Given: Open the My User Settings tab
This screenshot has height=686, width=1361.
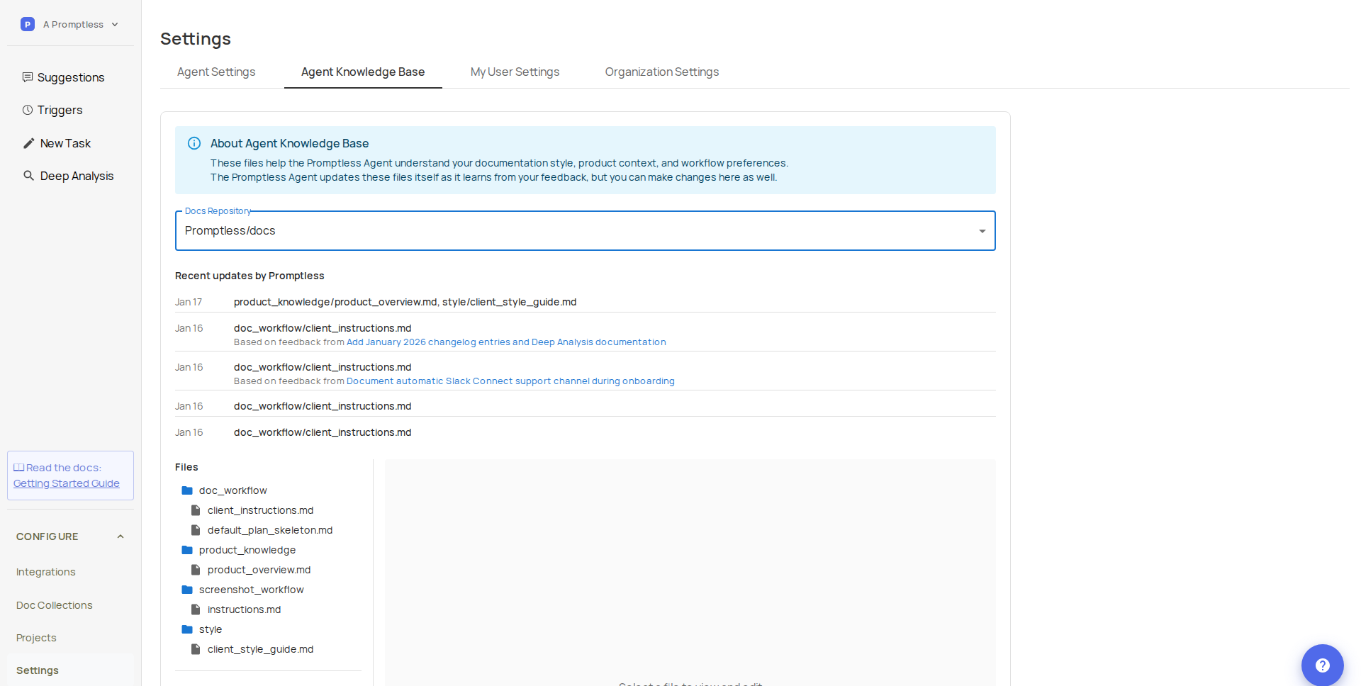Looking at the screenshot, I should tap(515, 72).
